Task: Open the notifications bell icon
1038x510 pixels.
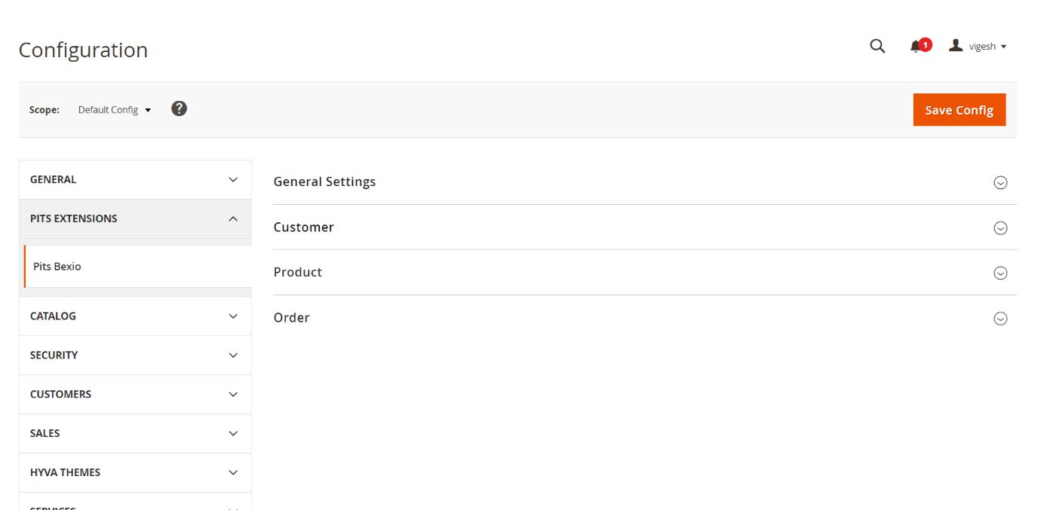Action: 916,47
